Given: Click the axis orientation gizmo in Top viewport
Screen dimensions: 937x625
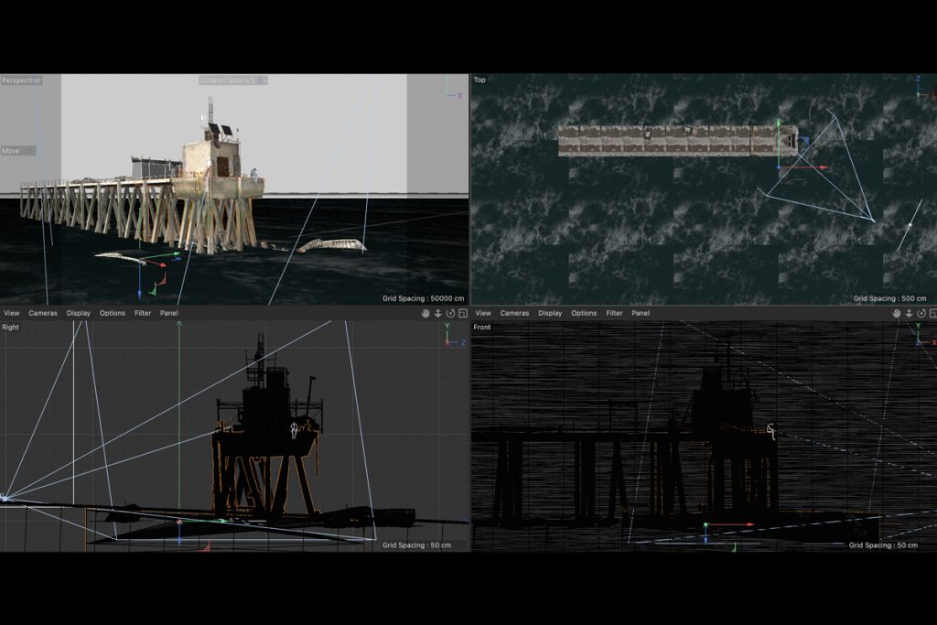Looking at the screenshot, I should click(x=918, y=88).
